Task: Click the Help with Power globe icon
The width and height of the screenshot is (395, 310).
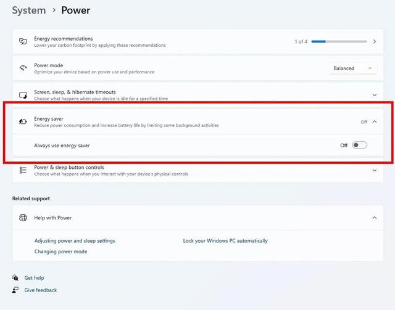Action: click(23, 218)
